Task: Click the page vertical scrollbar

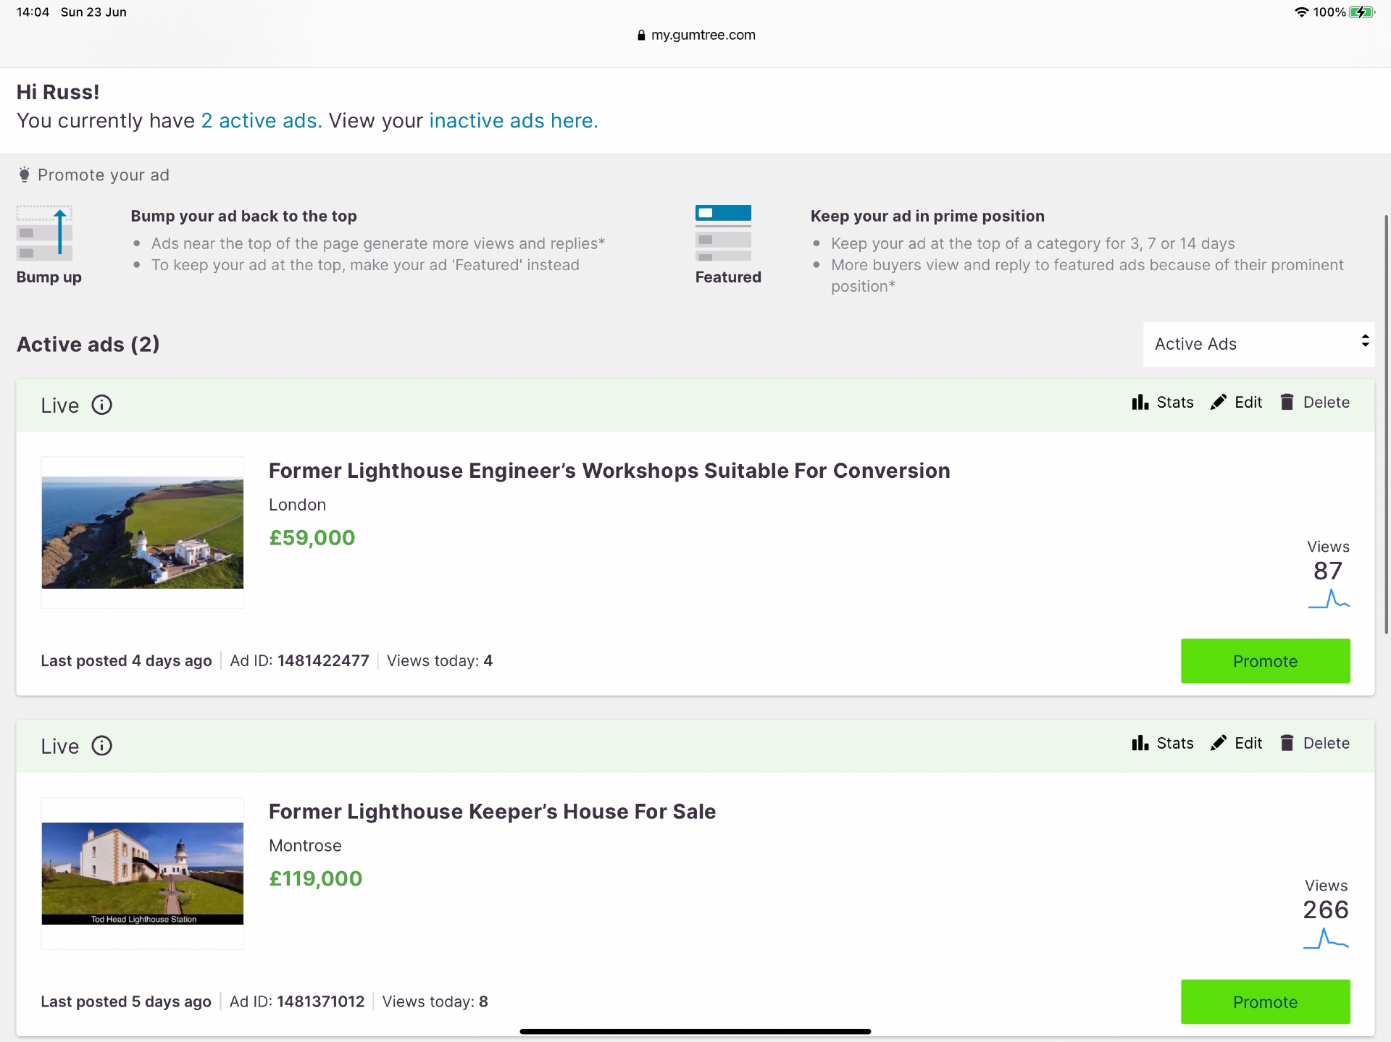Action: [1386, 424]
